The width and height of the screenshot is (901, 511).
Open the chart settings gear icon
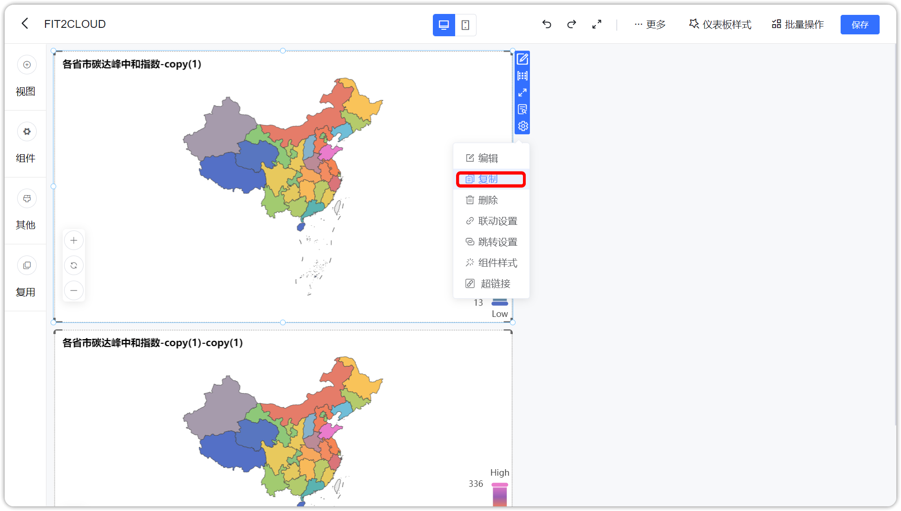[522, 126]
